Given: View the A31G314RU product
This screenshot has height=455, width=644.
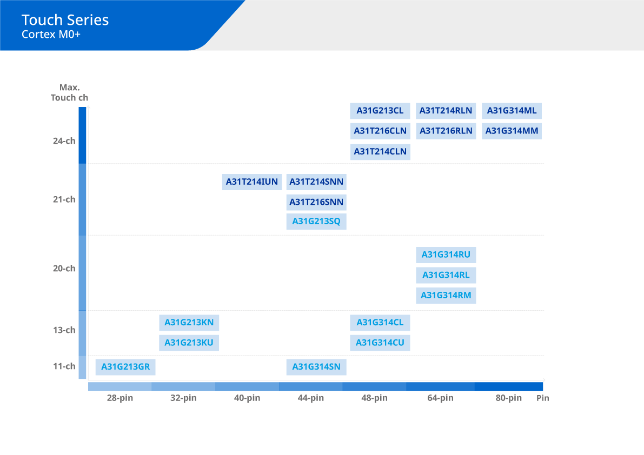Looking at the screenshot, I should [446, 255].
